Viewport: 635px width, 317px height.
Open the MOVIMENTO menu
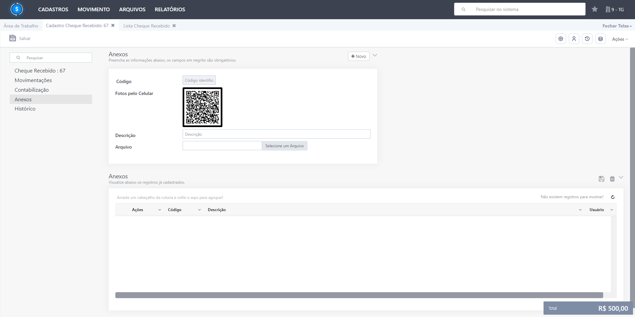93,9
